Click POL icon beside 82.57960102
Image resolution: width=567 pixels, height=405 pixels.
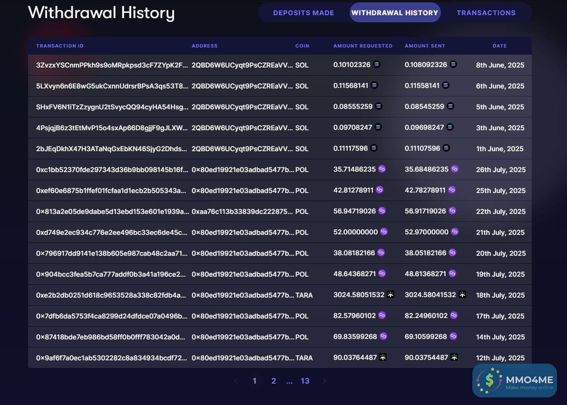pos(382,316)
